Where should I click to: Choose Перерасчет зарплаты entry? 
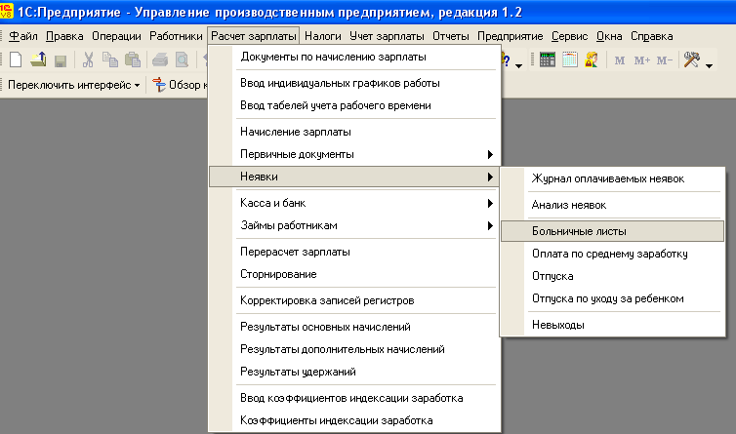[x=354, y=252]
